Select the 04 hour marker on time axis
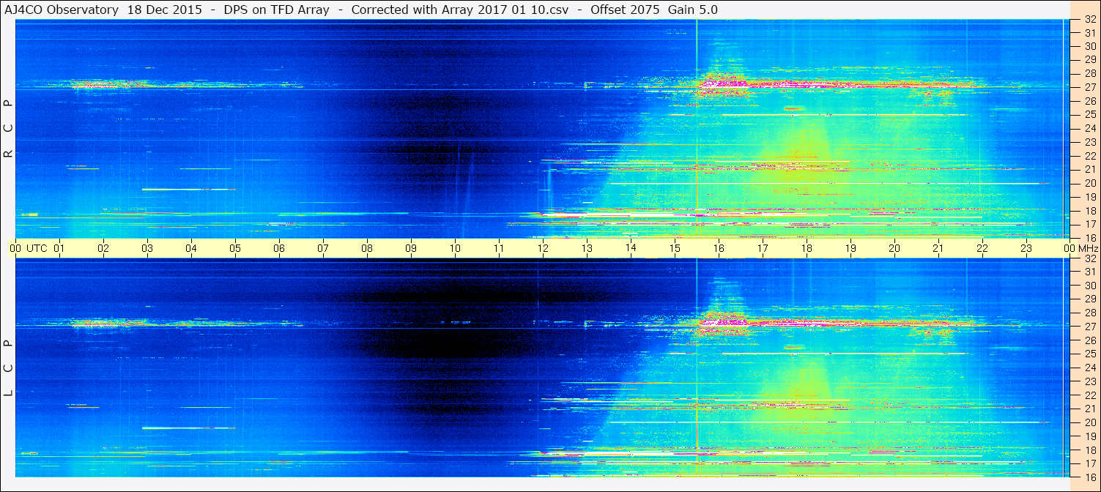The width and height of the screenshot is (1101, 492). tap(191, 249)
